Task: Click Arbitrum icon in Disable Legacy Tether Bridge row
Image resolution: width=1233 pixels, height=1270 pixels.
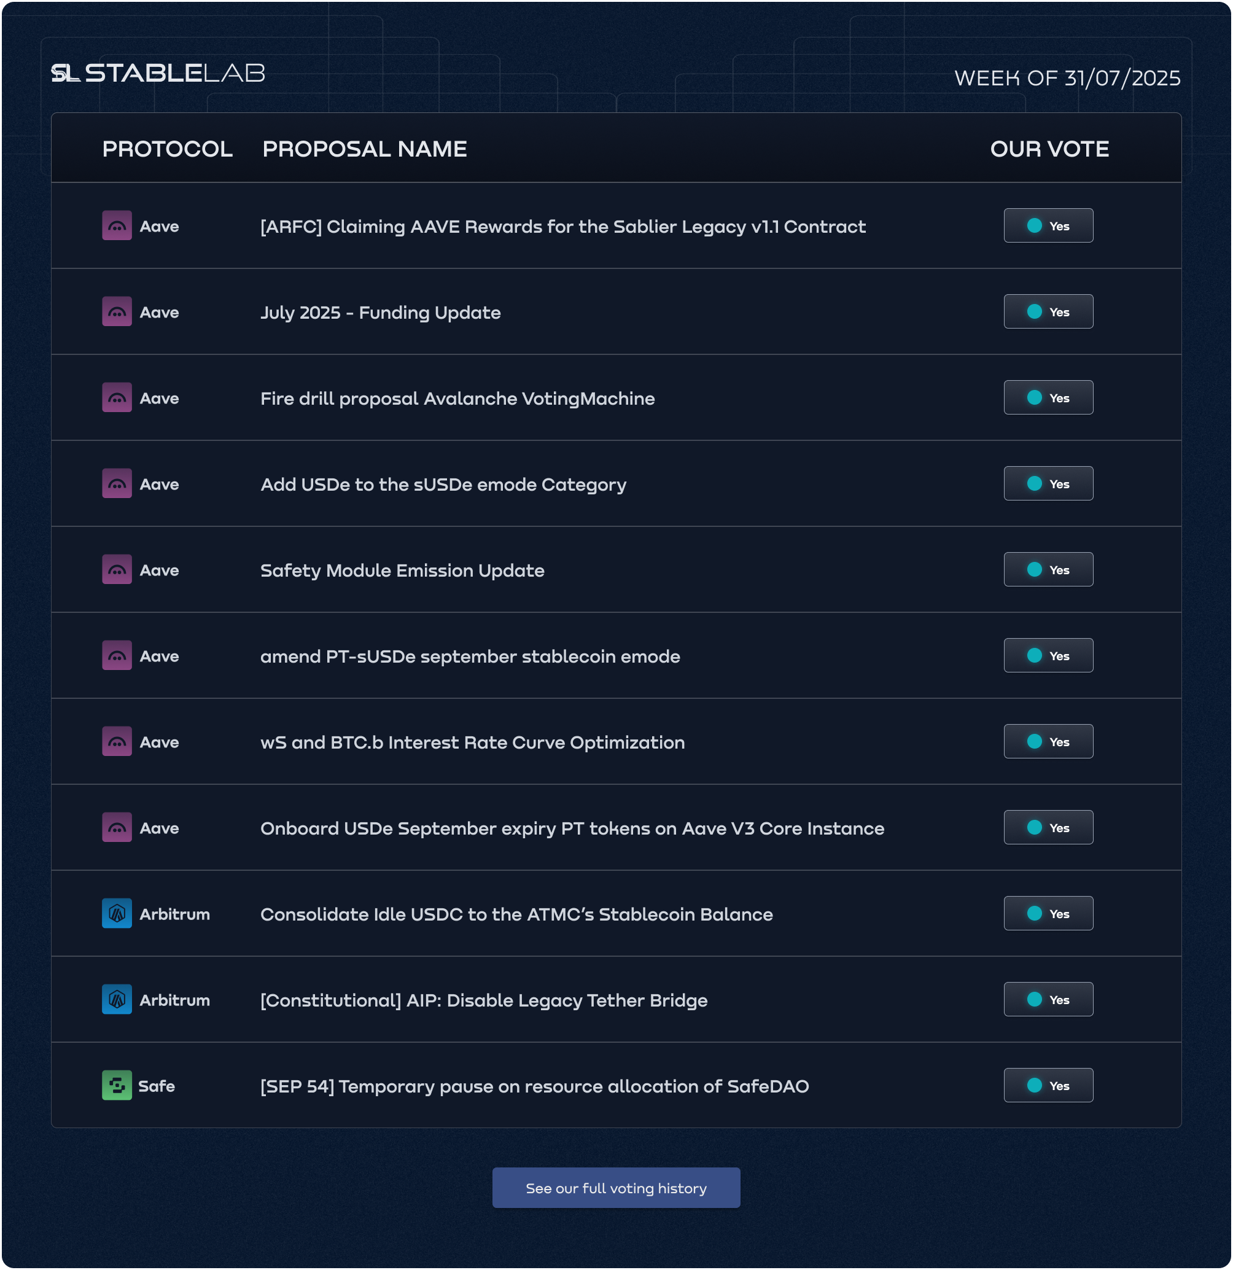Action: [117, 1000]
